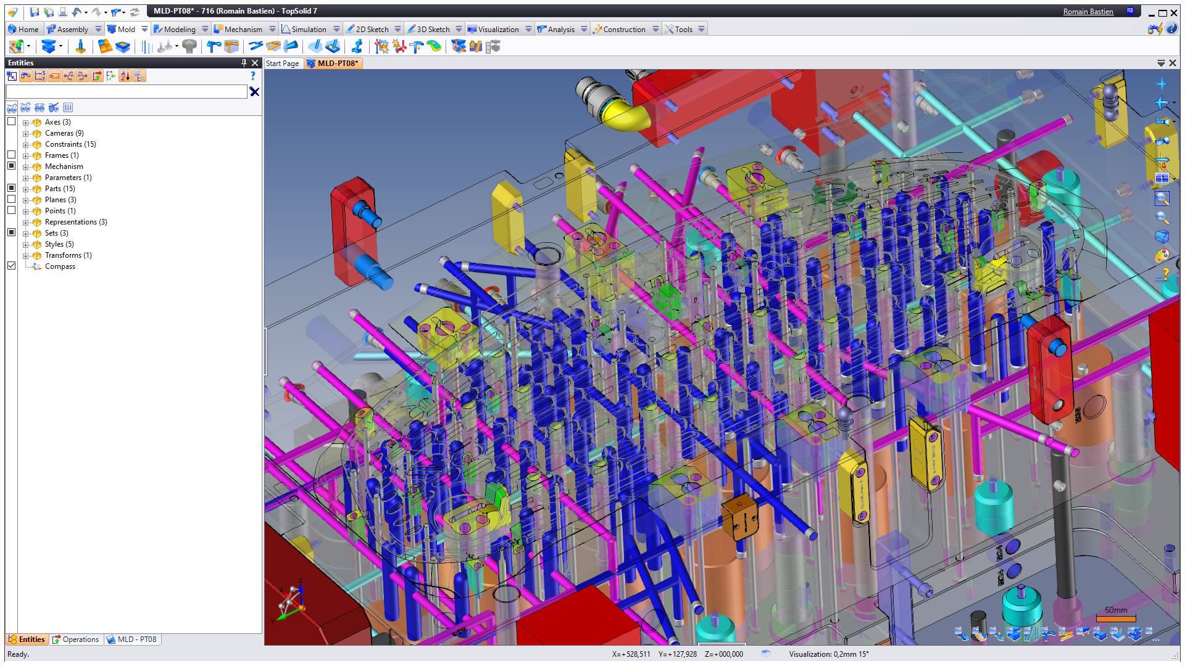Toggle the Planes visibility checkbox
The image size is (1185, 666).
[x=11, y=199]
